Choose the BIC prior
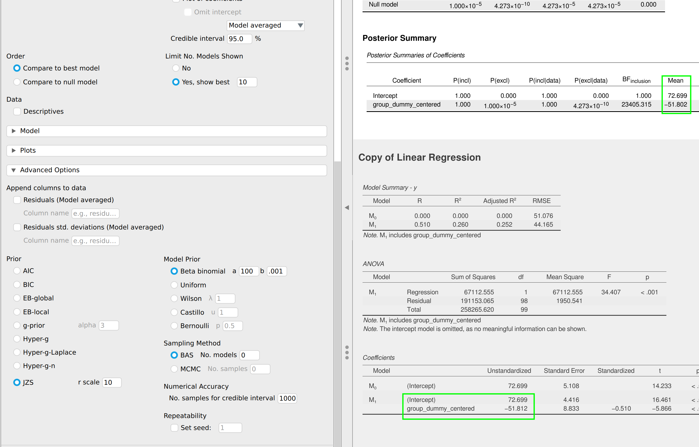Screen dimensions: 699x447 17,285
